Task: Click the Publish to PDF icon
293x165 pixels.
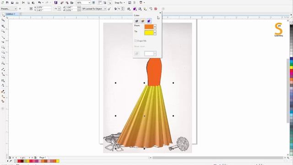Action: pos(72,3)
